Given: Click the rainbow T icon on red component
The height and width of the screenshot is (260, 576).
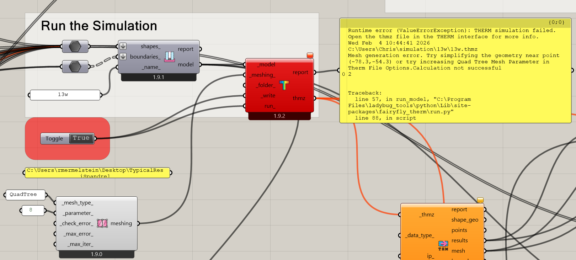Looking at the screenshot, I should [284, 85].
